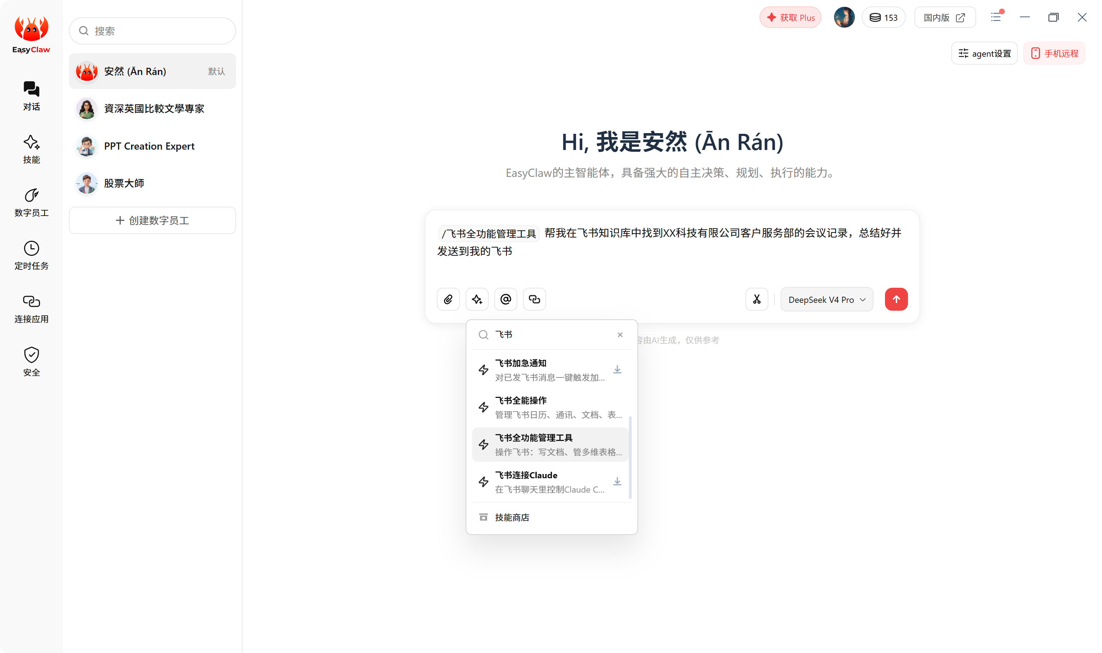The height and width of the screenshot is (653, 1102).
Task: Click the /飞书全功能管理工具 tag in message
Action: [x=488, y=234]
